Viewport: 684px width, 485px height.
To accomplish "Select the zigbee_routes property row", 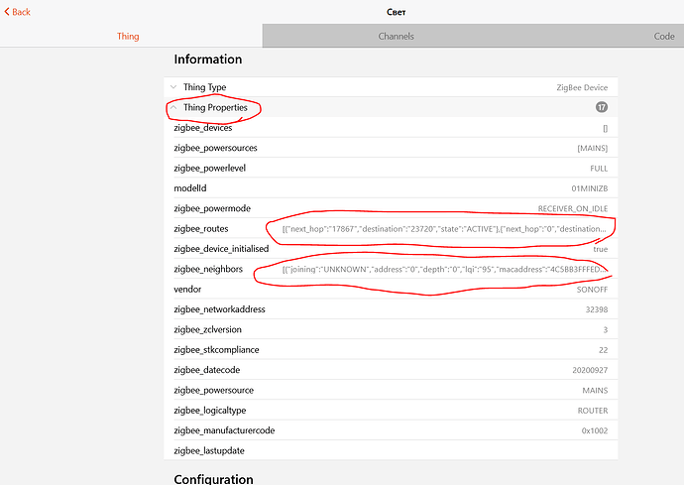I will point(392,228).
